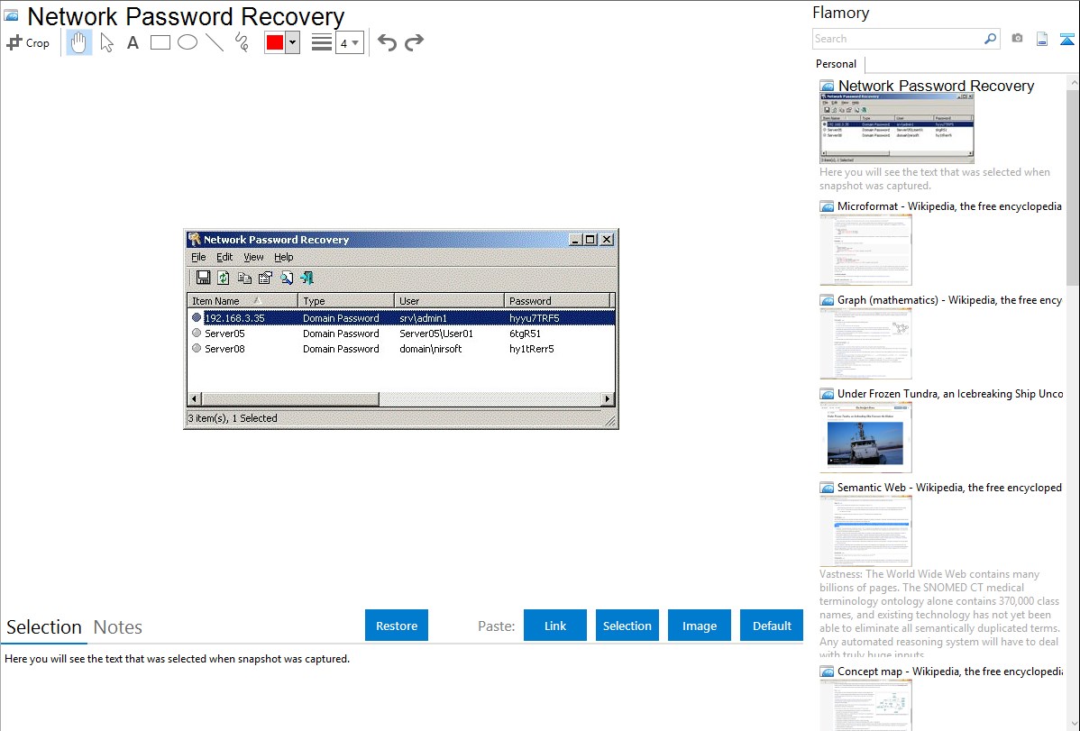Switch to the Selection tab
Screen dimensions: 1080x731
click(44, 627)
